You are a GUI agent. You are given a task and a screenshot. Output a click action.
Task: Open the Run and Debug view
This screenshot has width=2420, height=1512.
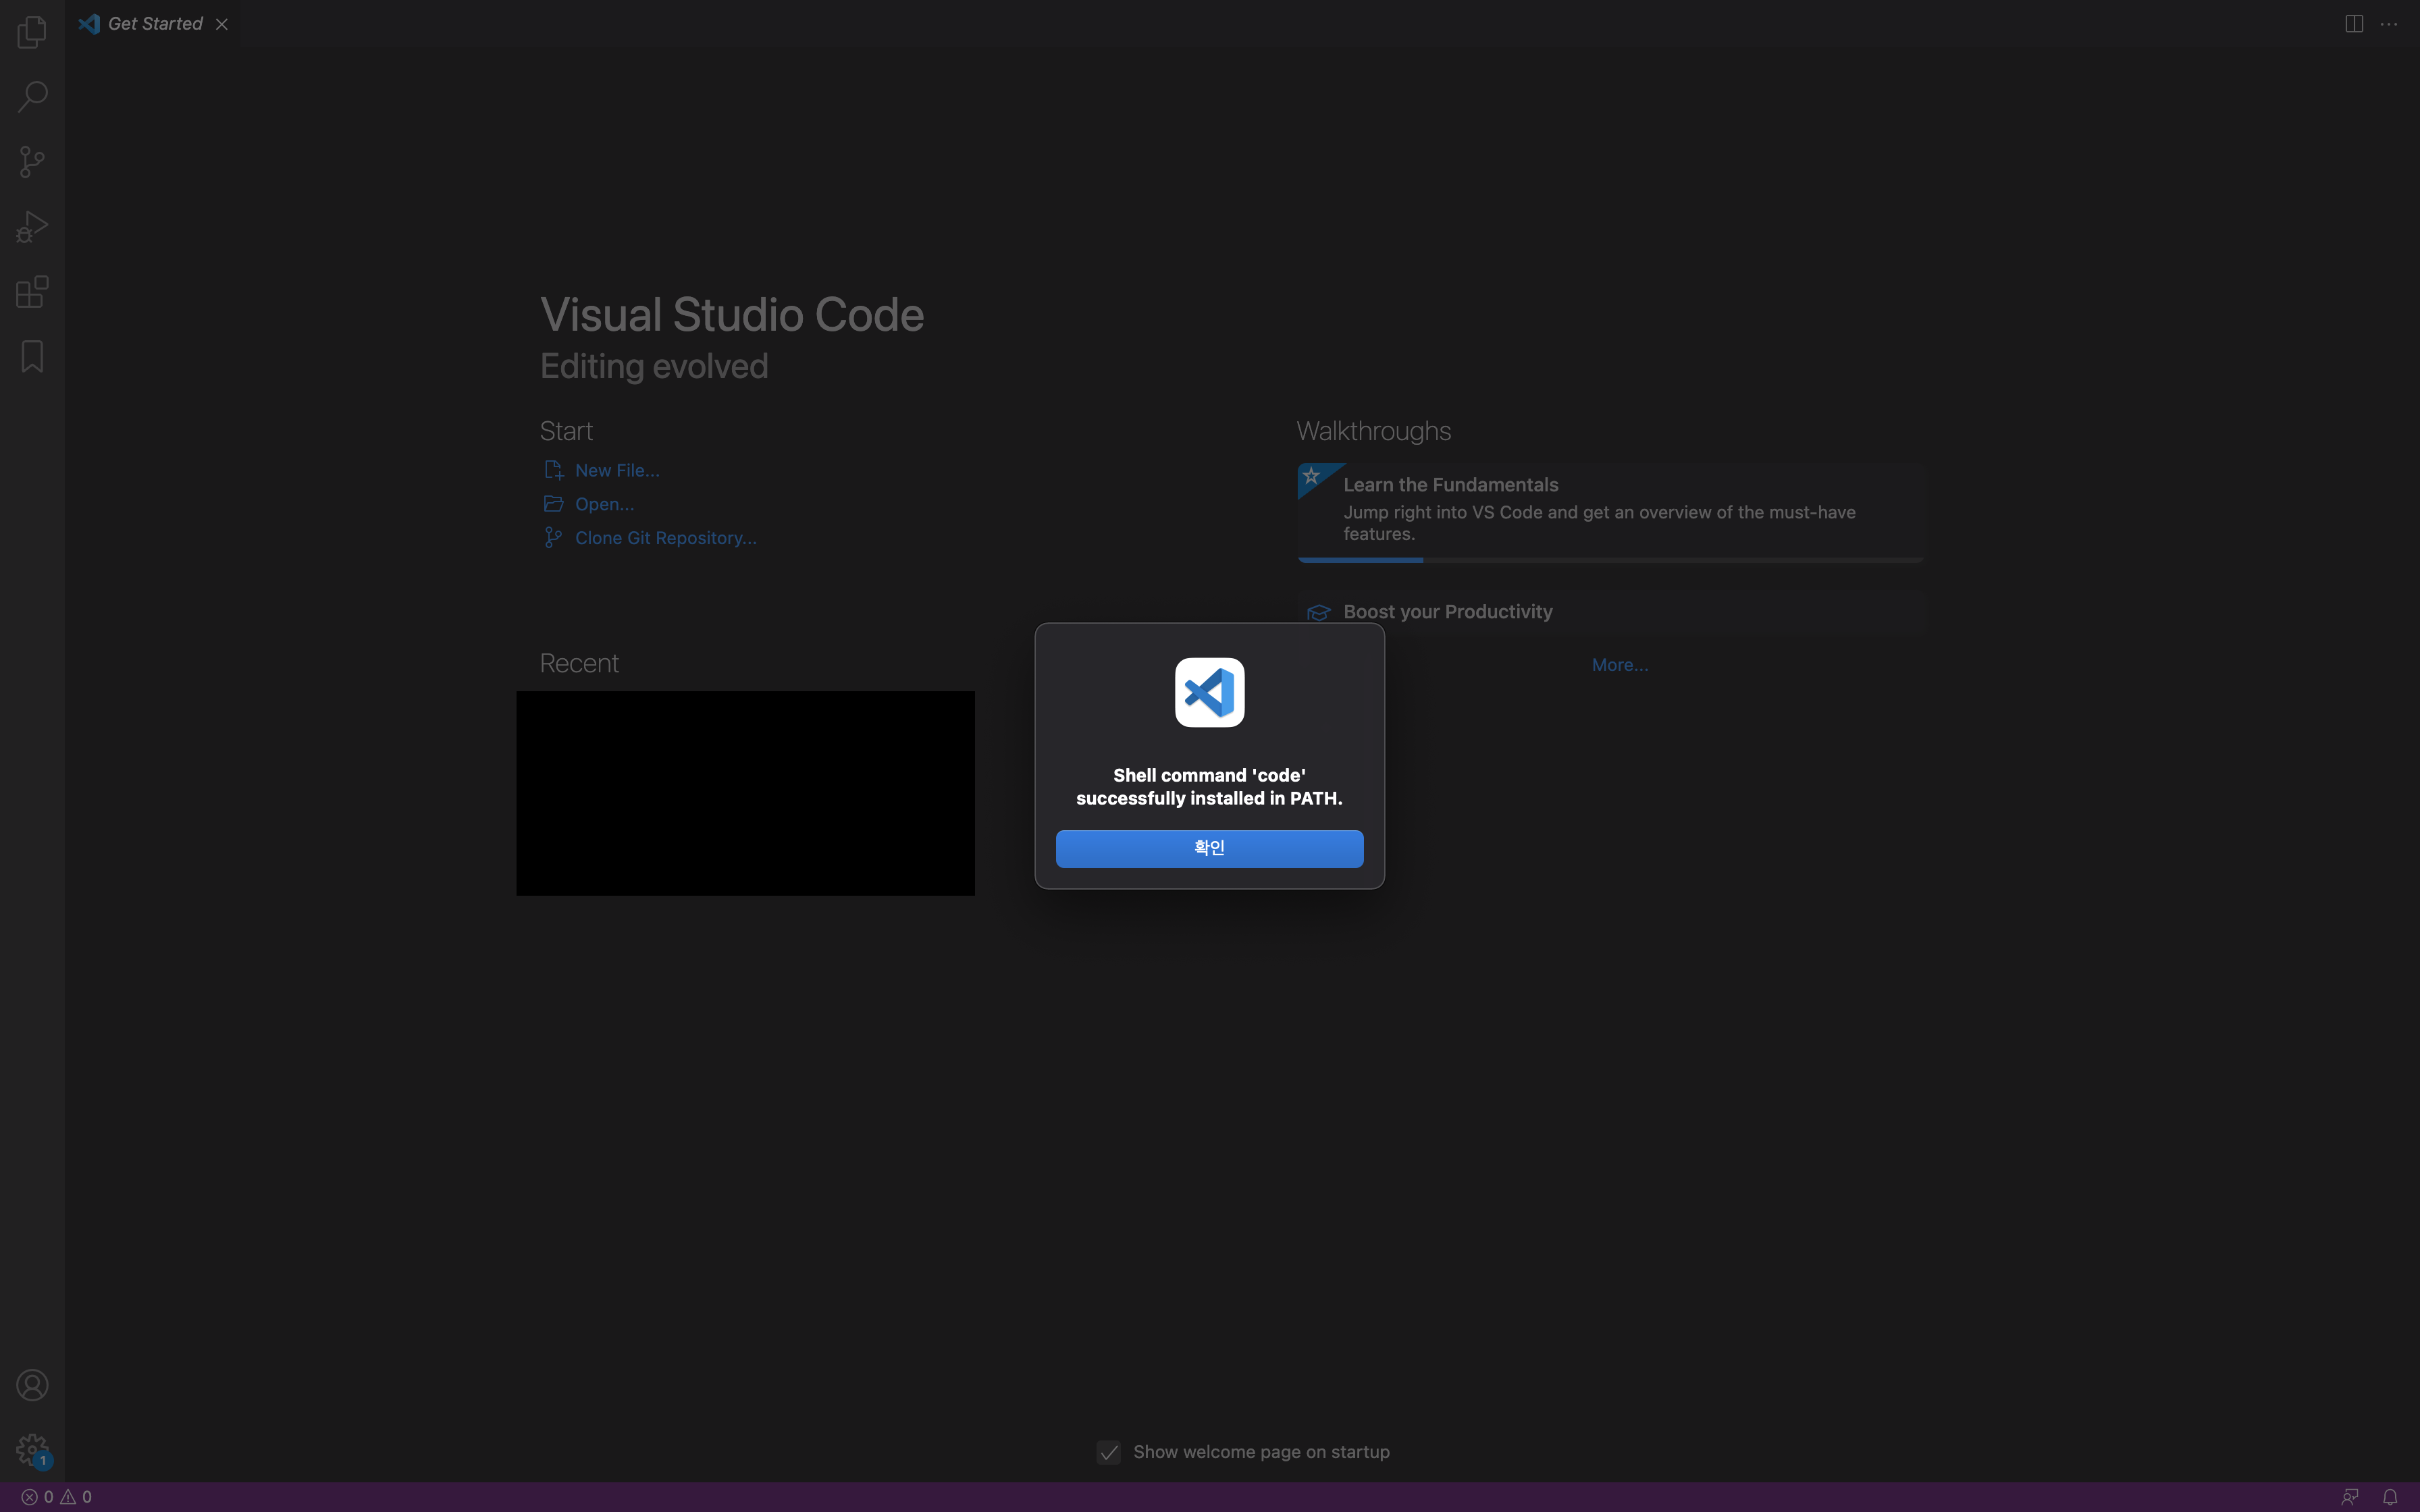point(32,227)
